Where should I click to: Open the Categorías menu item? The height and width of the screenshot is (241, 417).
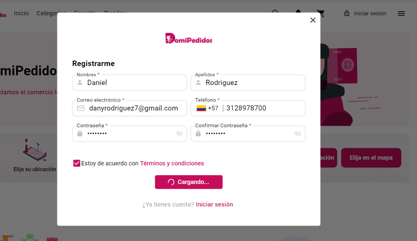click(x=51, y=13)
